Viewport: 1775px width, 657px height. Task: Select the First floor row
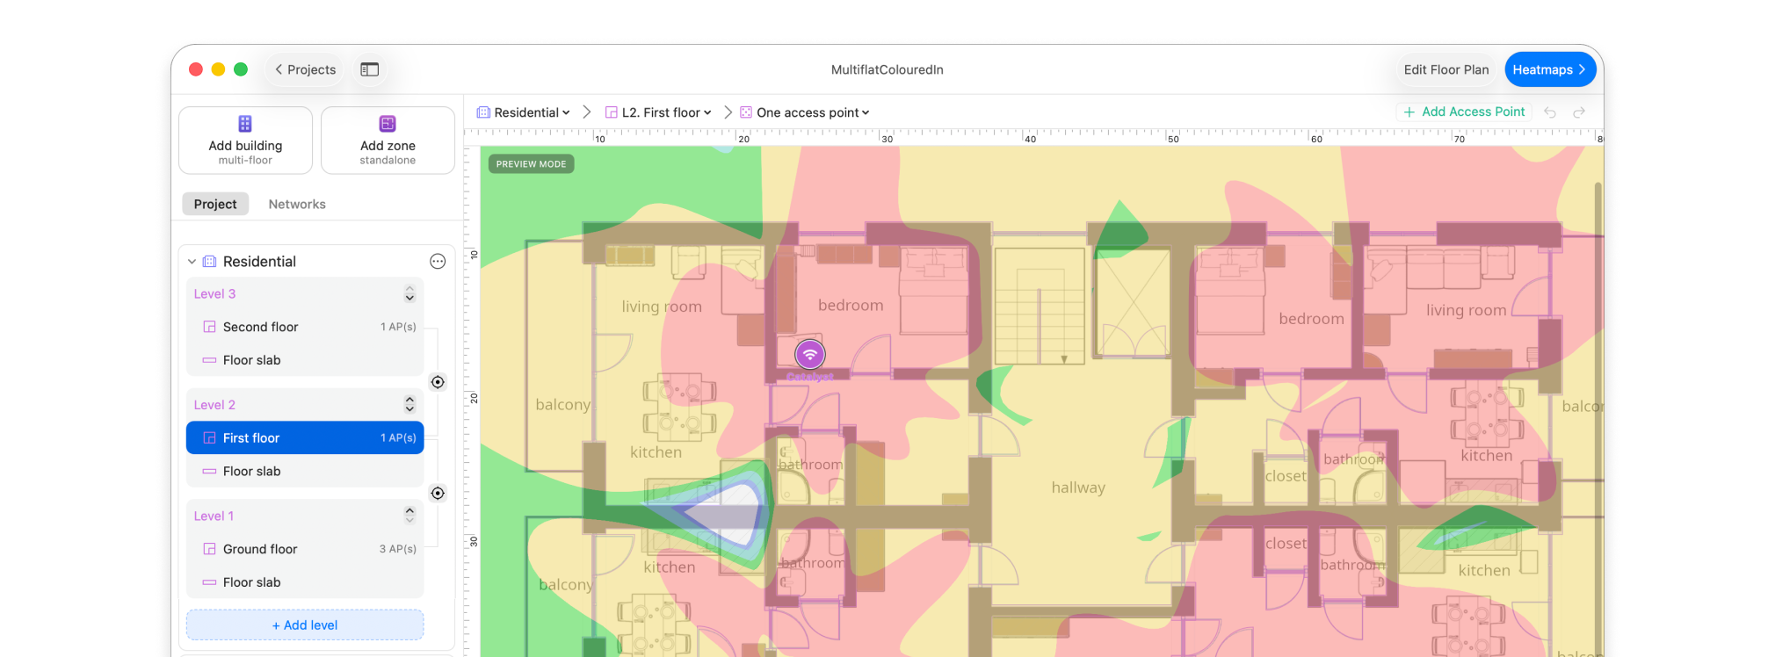pos(305,437)
